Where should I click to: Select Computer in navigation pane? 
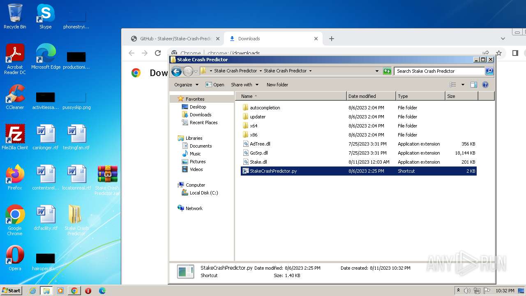pyautogui.click(x=195, y=185)
